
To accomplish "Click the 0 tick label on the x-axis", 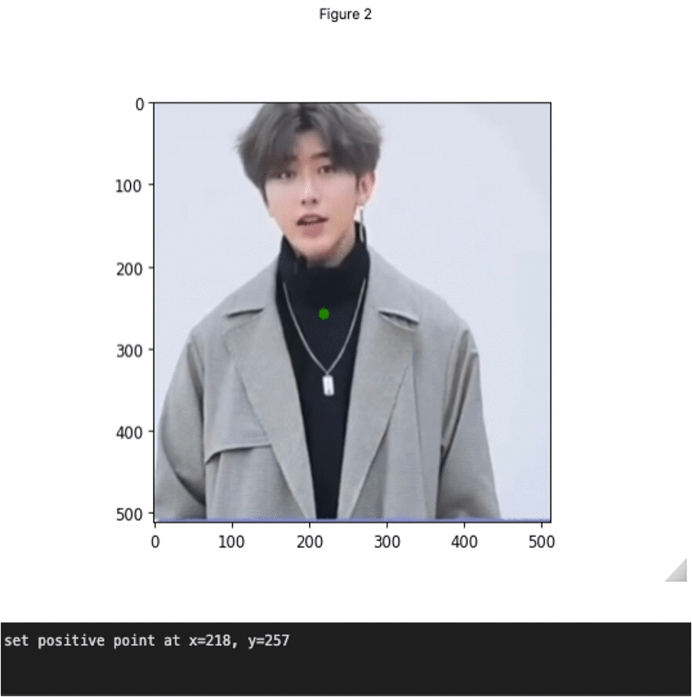I will [155, 542].
